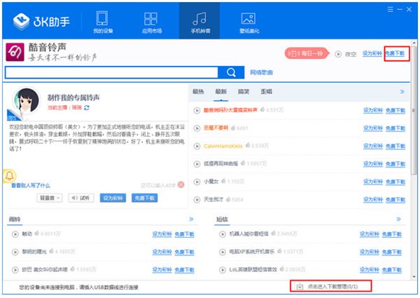This screenshot has width=420, height=298.
Task: Click the vertical scrollbar thumb
Action: [x=414, y=110]
